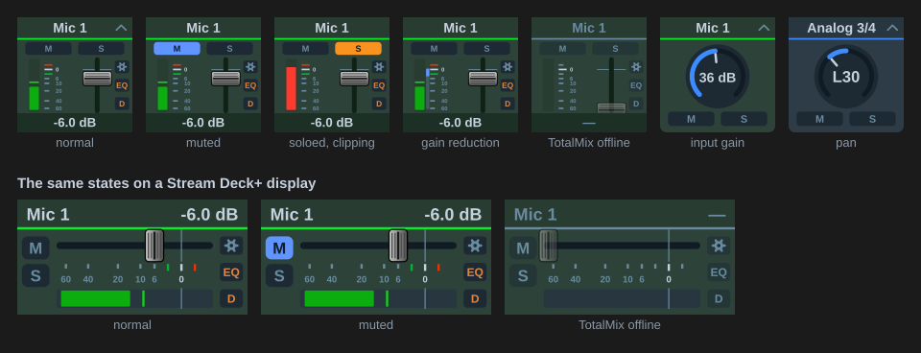Collapse the Analog 3/4 card chevron

[x=893, y=28]
